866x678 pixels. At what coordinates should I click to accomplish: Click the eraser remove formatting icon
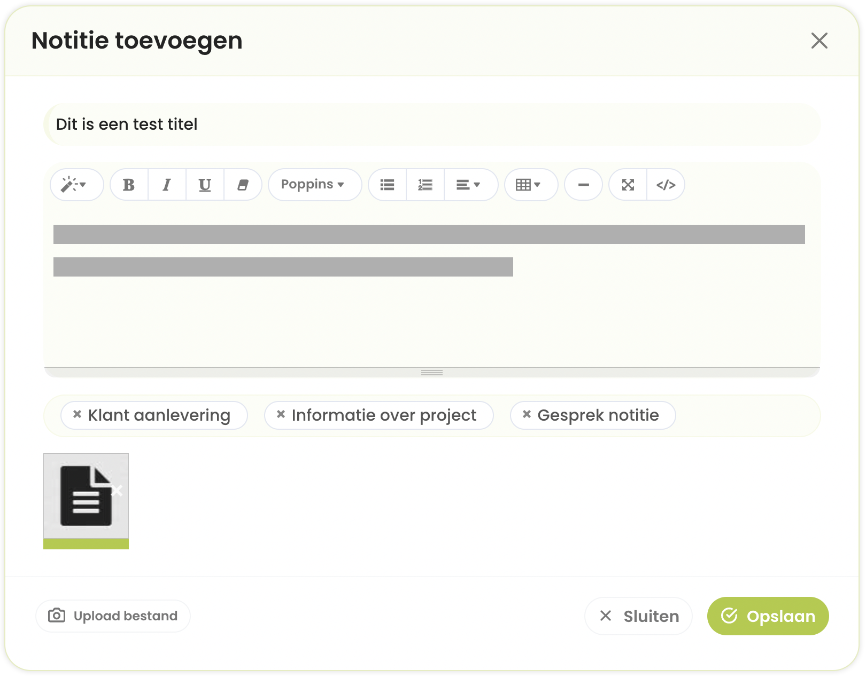tap(243, 185)
